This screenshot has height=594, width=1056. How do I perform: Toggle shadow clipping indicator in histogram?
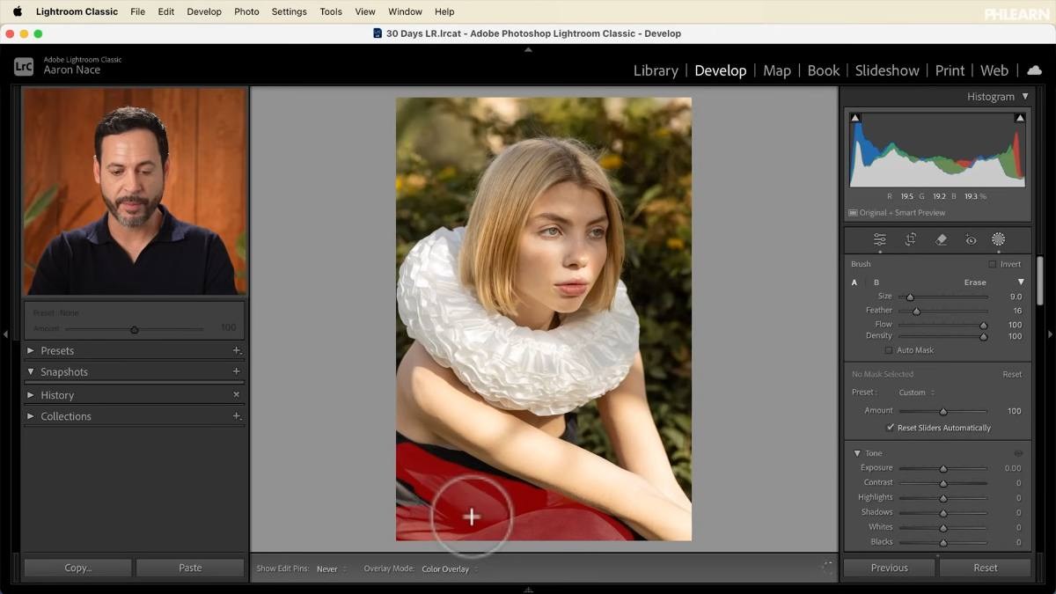[x=855, y=118]
